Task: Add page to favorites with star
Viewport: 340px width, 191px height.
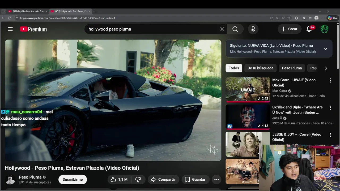Action: (289, 18)
